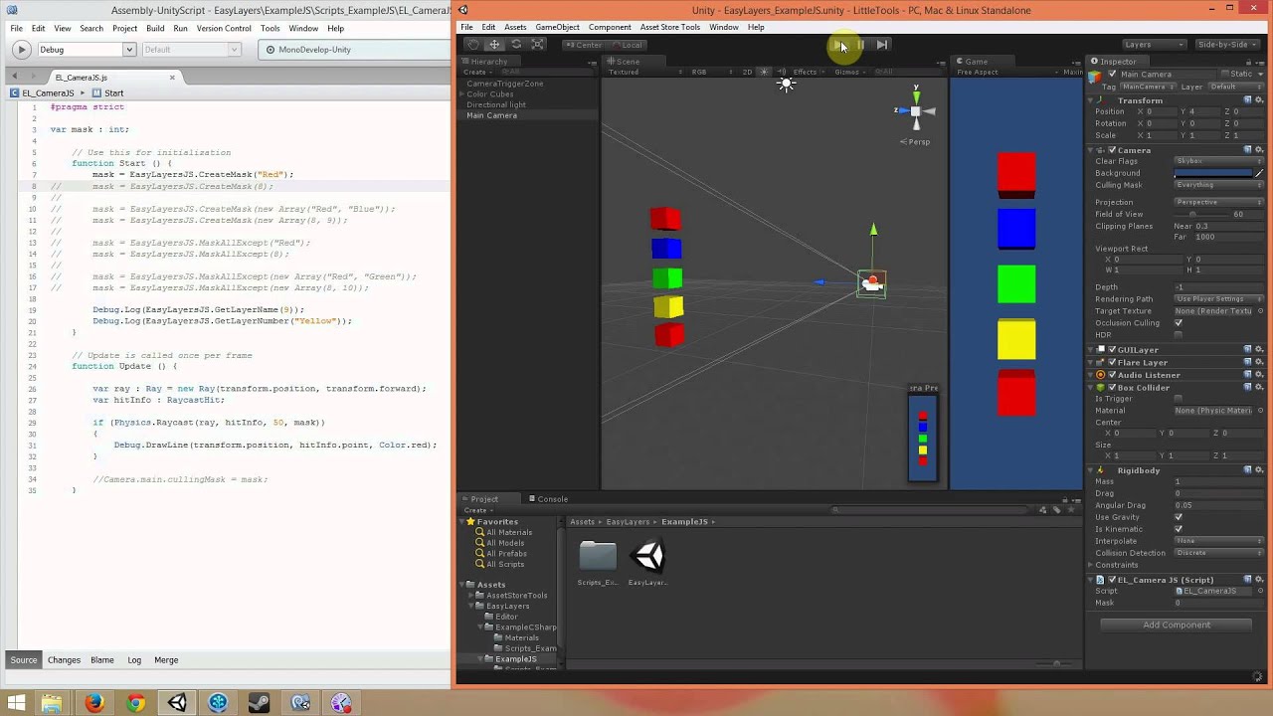
Task: Switch to the Console tab
Action: coord(548,499)
